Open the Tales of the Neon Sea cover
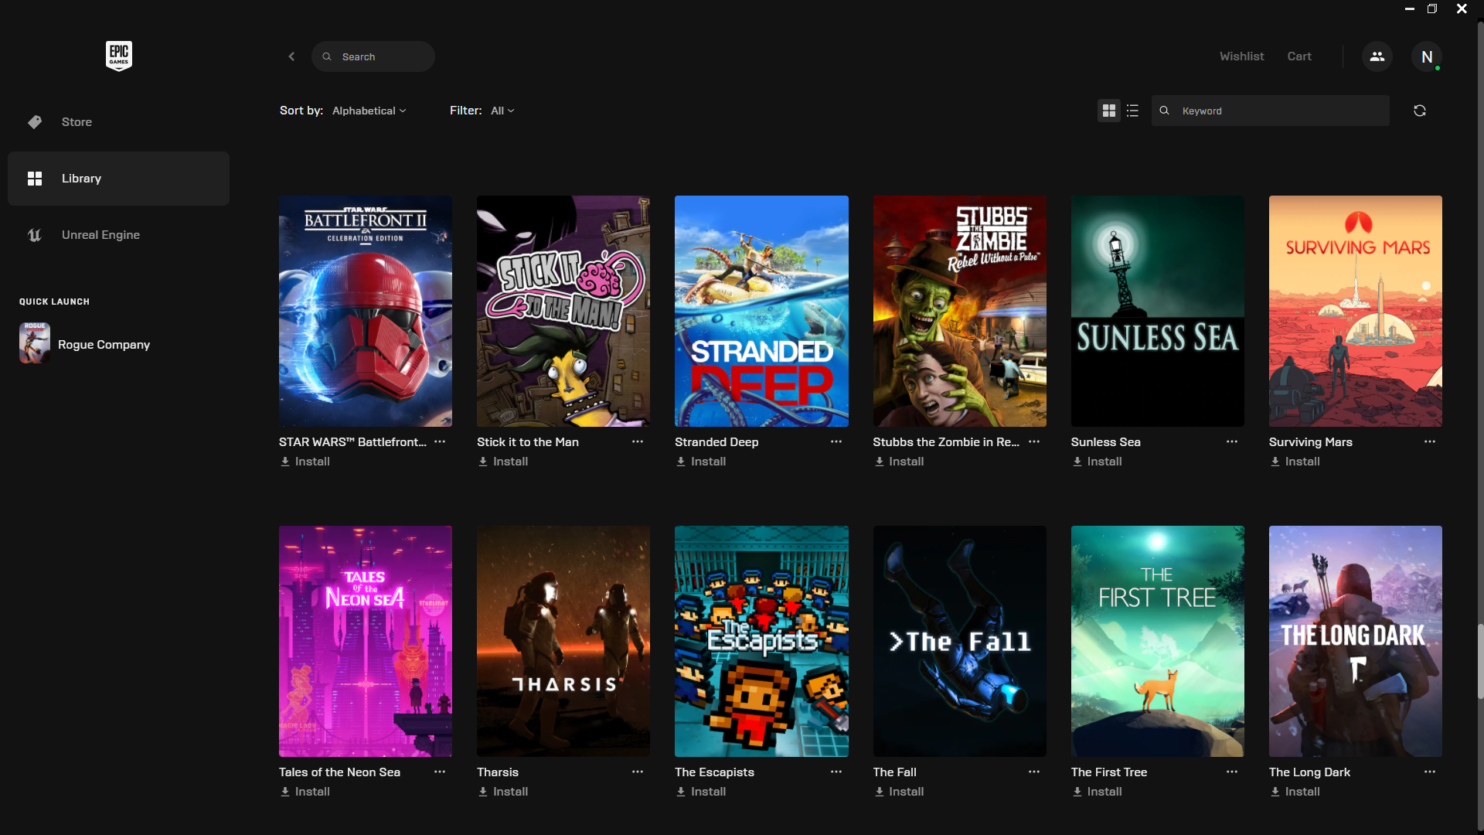 [366, 641]
